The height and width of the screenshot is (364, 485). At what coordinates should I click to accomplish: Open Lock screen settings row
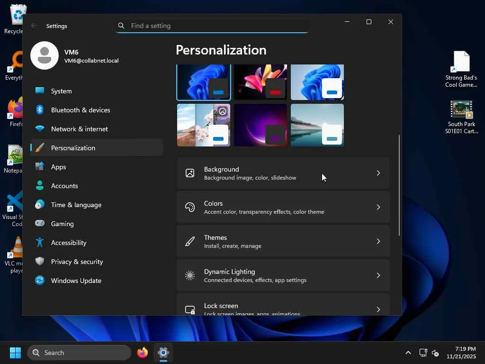tap(283, 305)
